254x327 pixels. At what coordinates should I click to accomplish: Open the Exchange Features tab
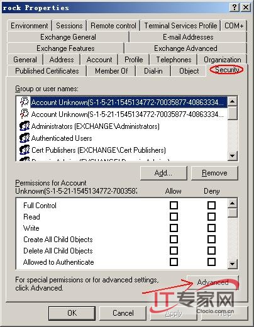point(65,48)
